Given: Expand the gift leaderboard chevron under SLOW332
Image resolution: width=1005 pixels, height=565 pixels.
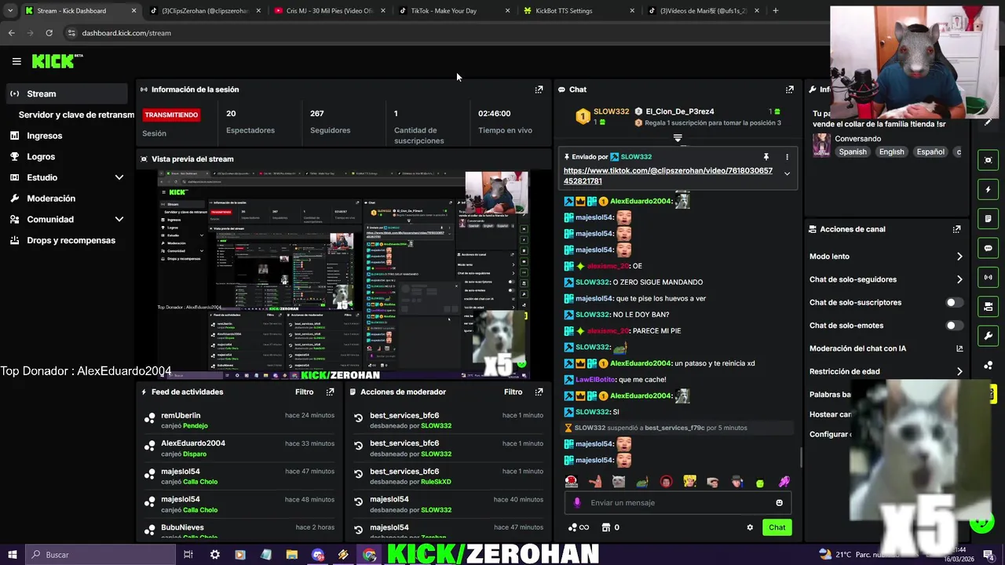Looking at the screenshot, I should pos(678,139).
